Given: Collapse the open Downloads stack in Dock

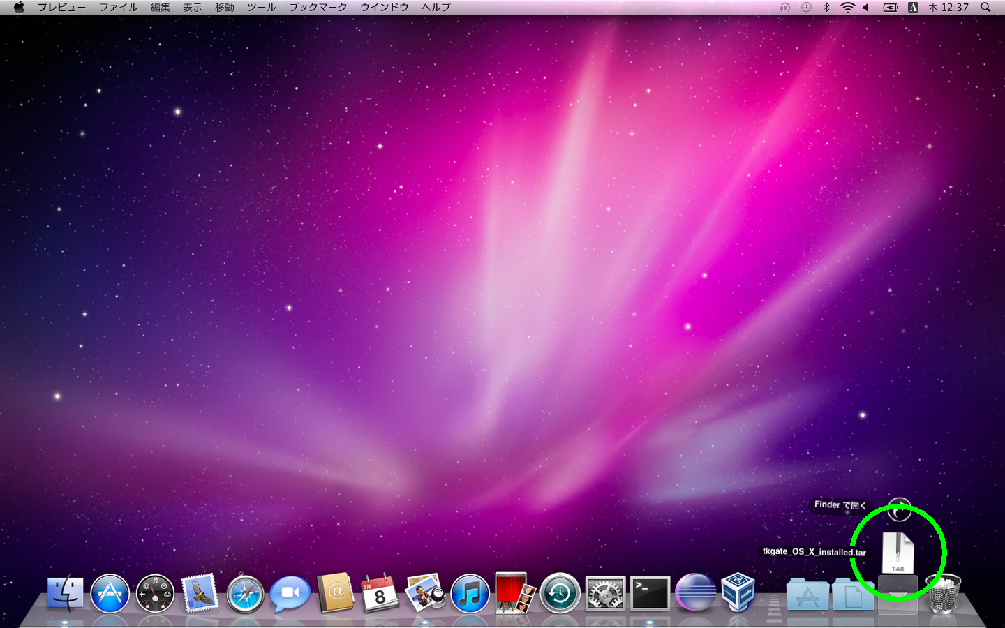Looking at the screenshot, I should pos(898,595).
